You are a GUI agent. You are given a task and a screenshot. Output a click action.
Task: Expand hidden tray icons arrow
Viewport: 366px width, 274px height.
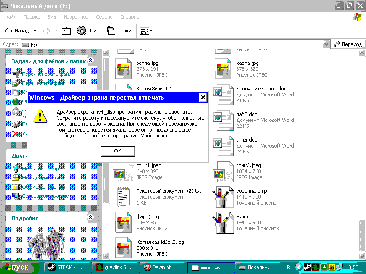point(298,267)
